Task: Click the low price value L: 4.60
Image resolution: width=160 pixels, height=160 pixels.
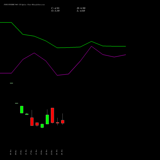Action: click(81, 11)
